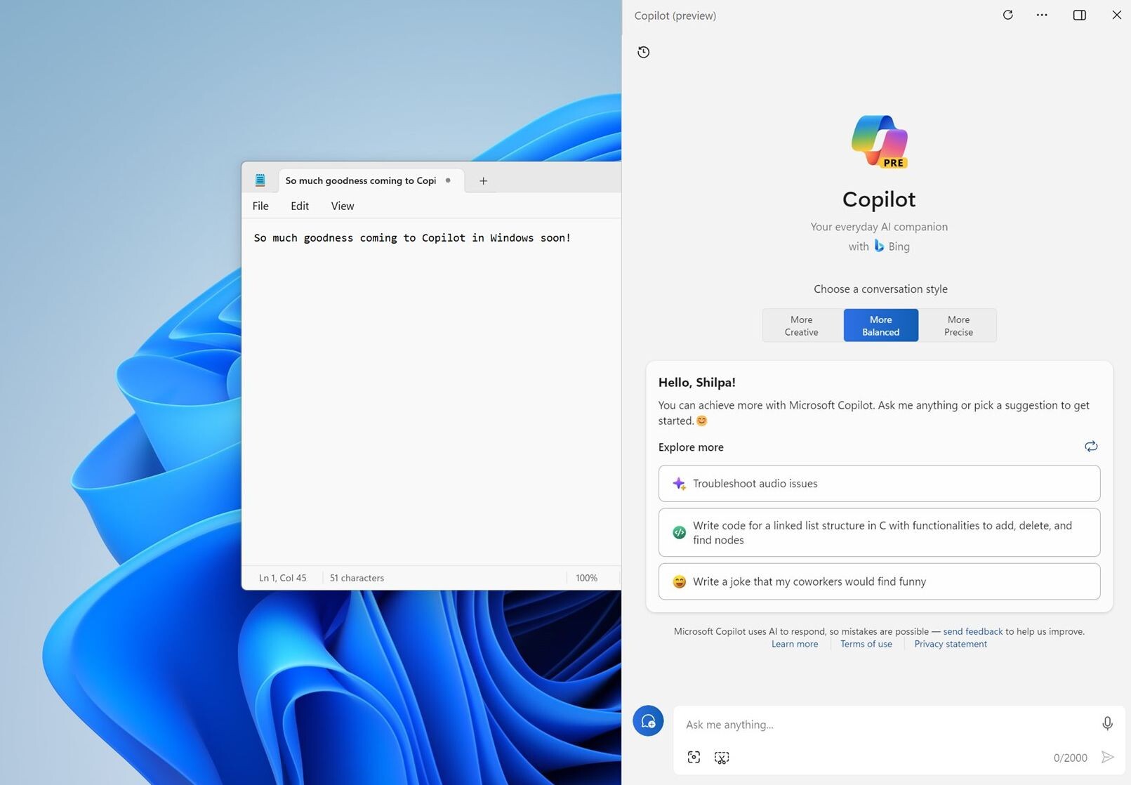The image size is (1131, 785).
Task: Click the Notepad app icon
Action: (260, 180)
